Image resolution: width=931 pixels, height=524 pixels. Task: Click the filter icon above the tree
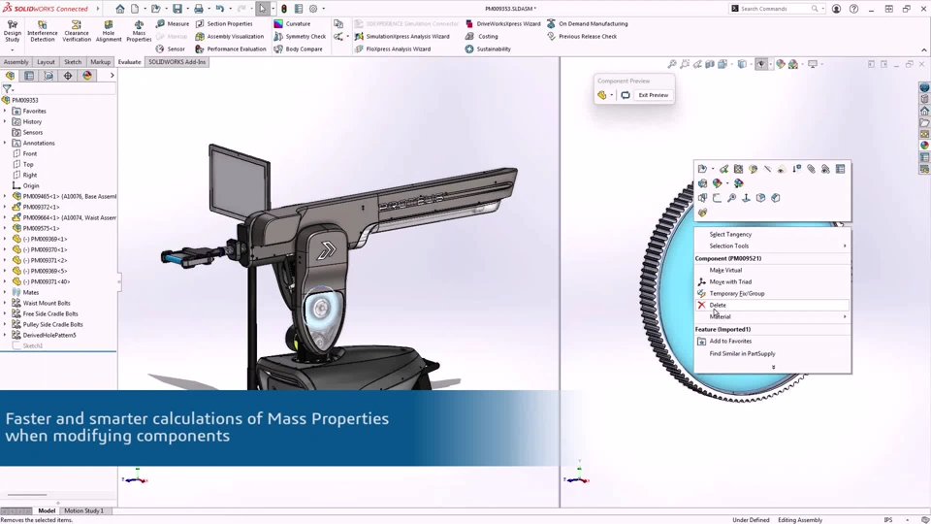(x=7, y=88)
